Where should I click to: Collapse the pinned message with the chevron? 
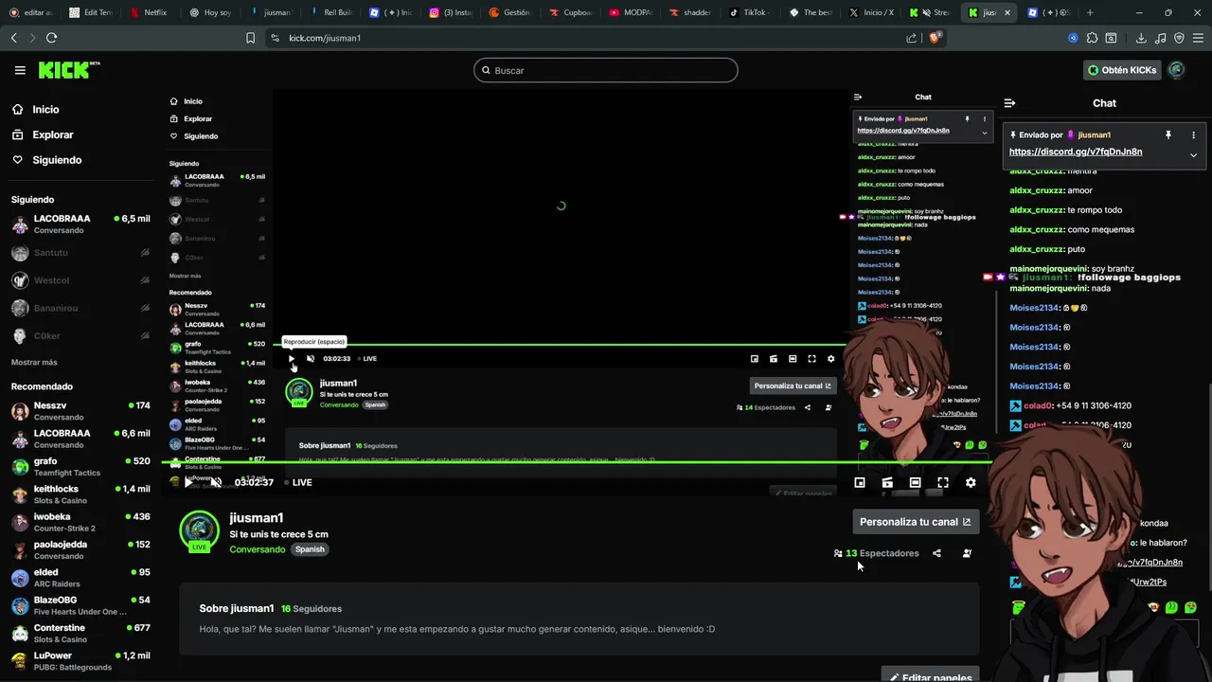click(x=1193, y=155)
